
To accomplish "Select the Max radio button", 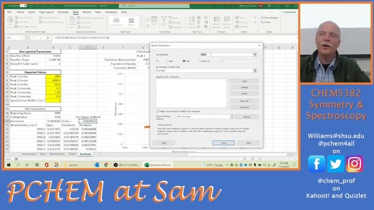I will (167, 61).
